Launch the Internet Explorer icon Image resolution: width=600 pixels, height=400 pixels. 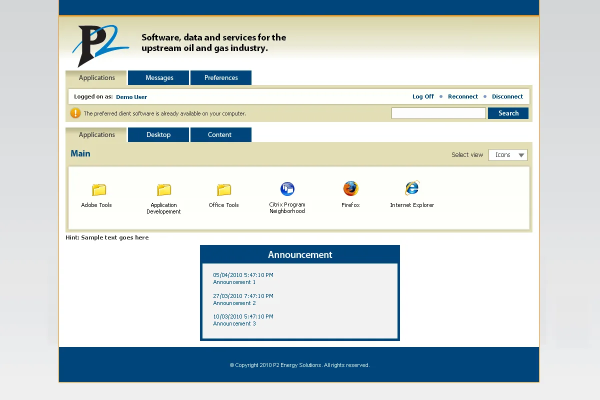click(412, 188)
